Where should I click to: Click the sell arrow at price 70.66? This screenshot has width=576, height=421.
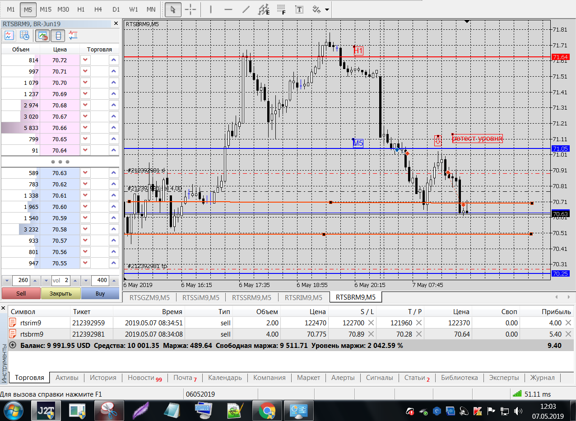86,128
